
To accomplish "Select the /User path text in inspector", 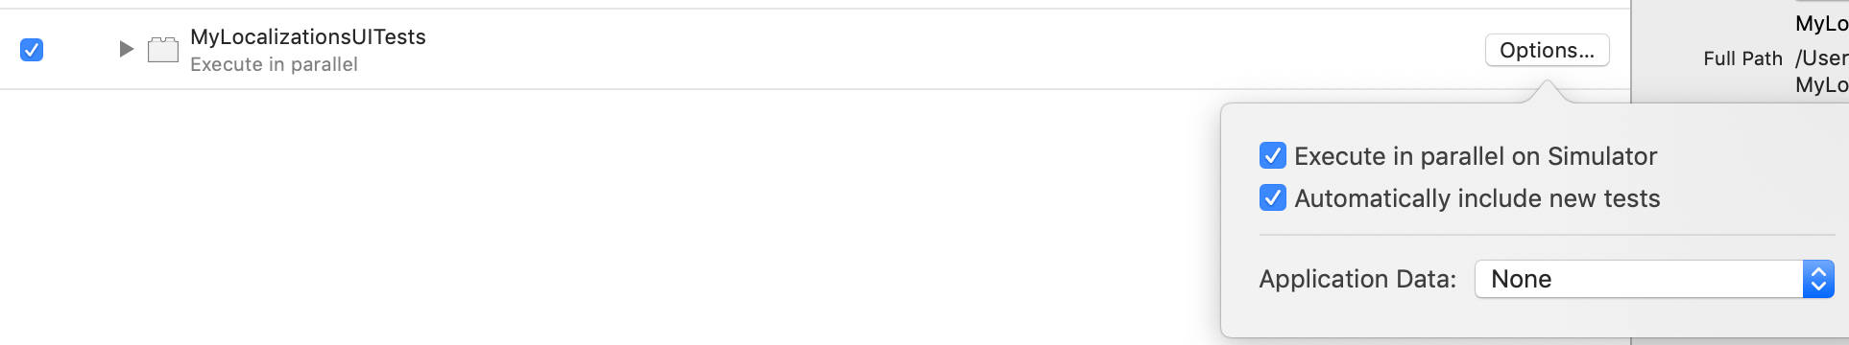I will point(1822,58).
